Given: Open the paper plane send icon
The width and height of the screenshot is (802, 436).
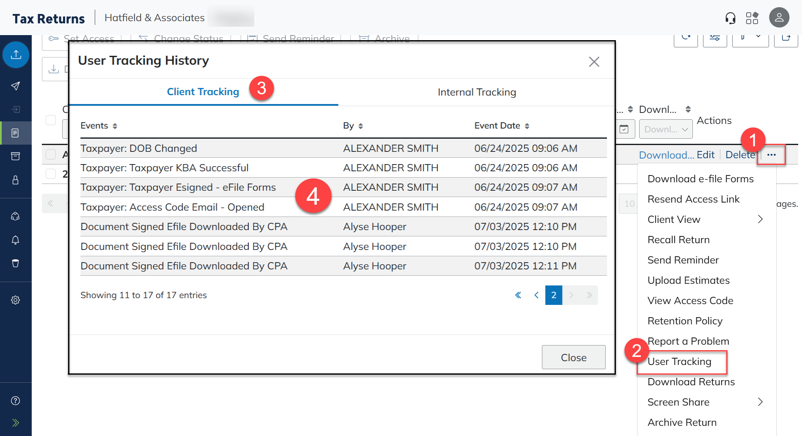Looking at the screenshot, I should click(x=16, y=86).
